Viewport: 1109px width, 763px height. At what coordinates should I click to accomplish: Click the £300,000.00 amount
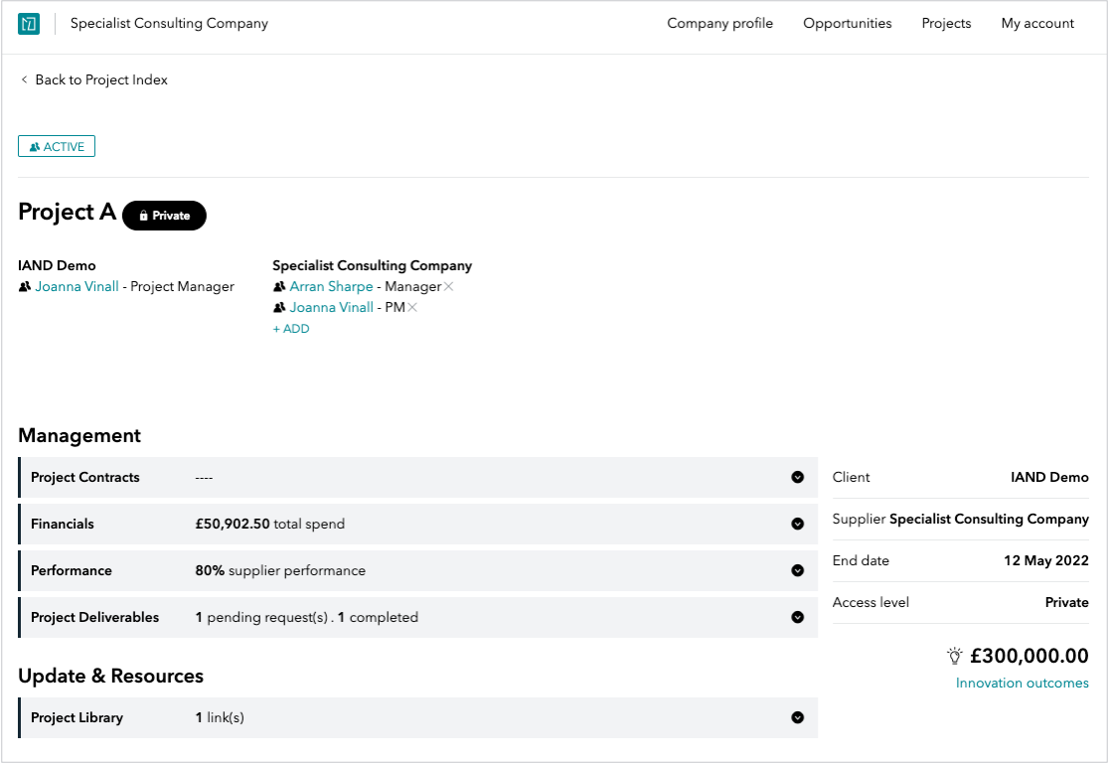[1030, 656]
